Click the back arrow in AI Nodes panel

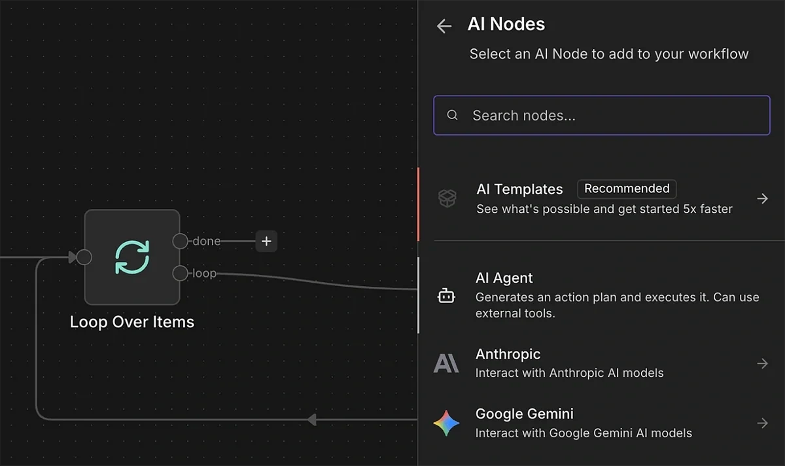[x=444, y=26]
